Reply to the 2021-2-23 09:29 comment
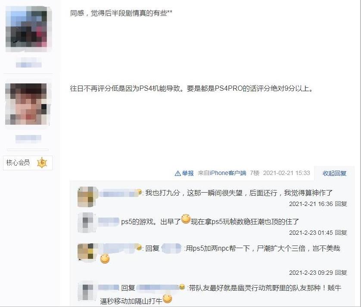This screenshot has height=307, width=361. [341, 273]
